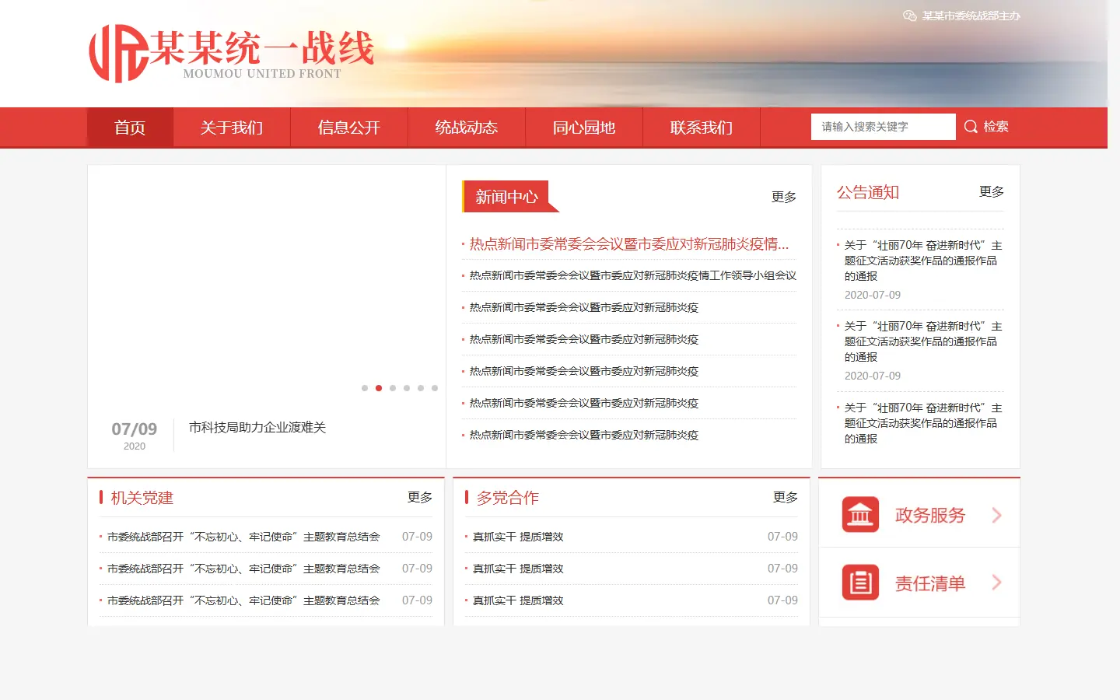Open the 政务服务 text link
This screenshot has height=700, width=1120.
pyautogui.click(x=930, y=516)
